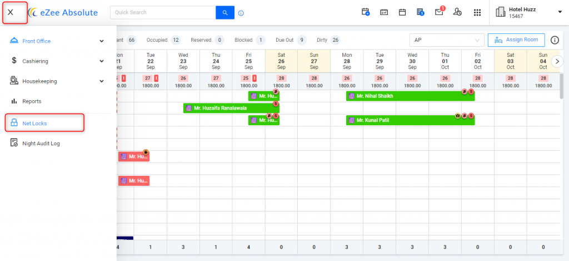
Task: Click the next dates arrow on calendar header
Action: (x=557, y=61)
